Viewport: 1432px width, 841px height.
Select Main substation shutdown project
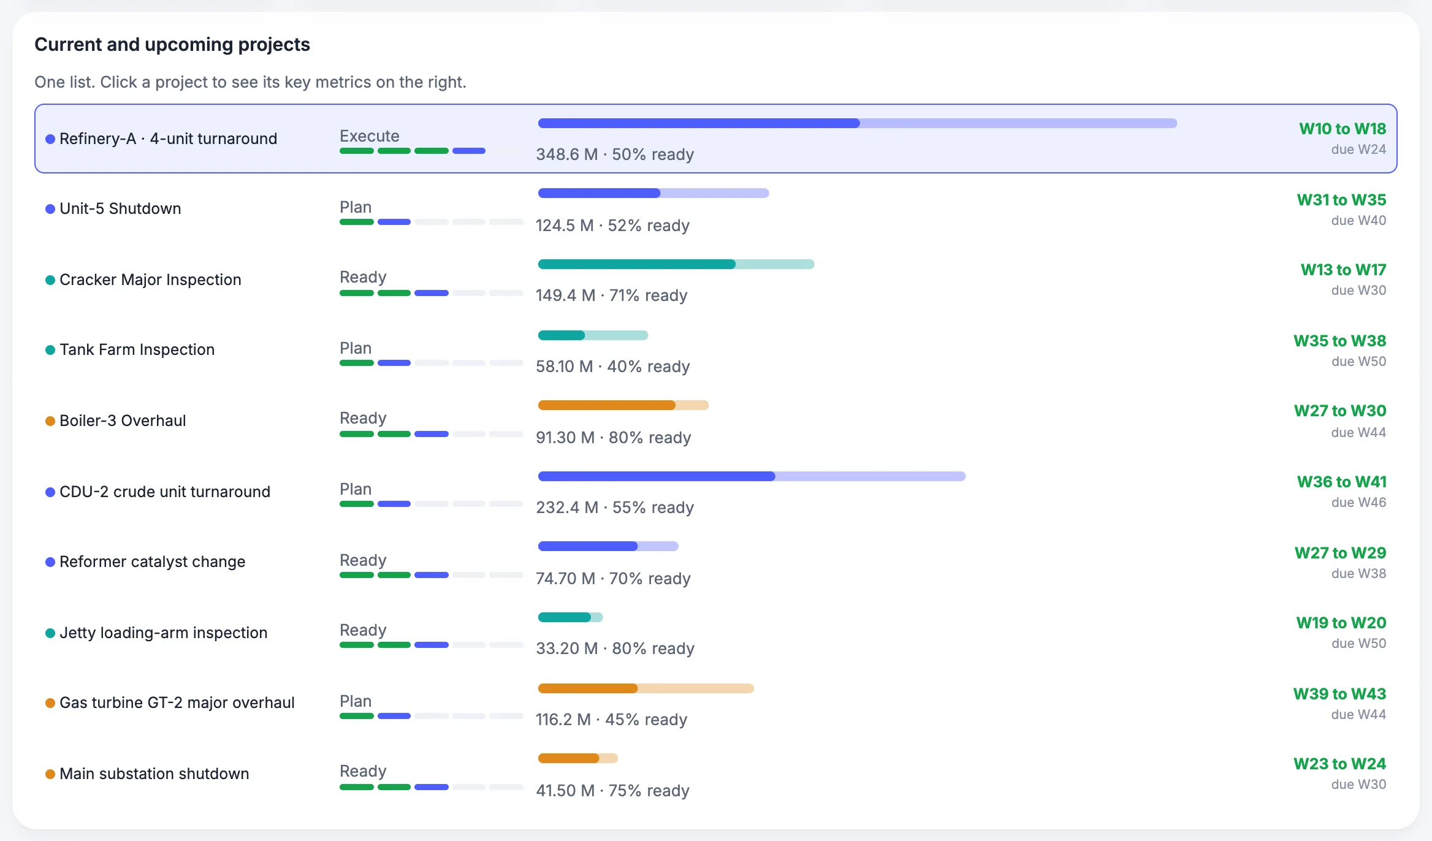pyautogui.click(x=715, y=774)
